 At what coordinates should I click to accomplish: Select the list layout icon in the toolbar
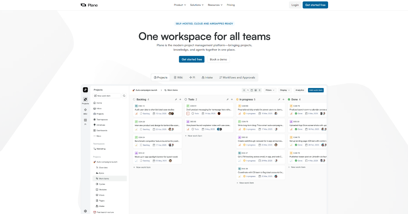(x=244, y=90)
